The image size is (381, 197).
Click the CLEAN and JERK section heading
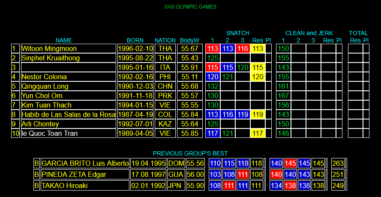pos(309,33)
